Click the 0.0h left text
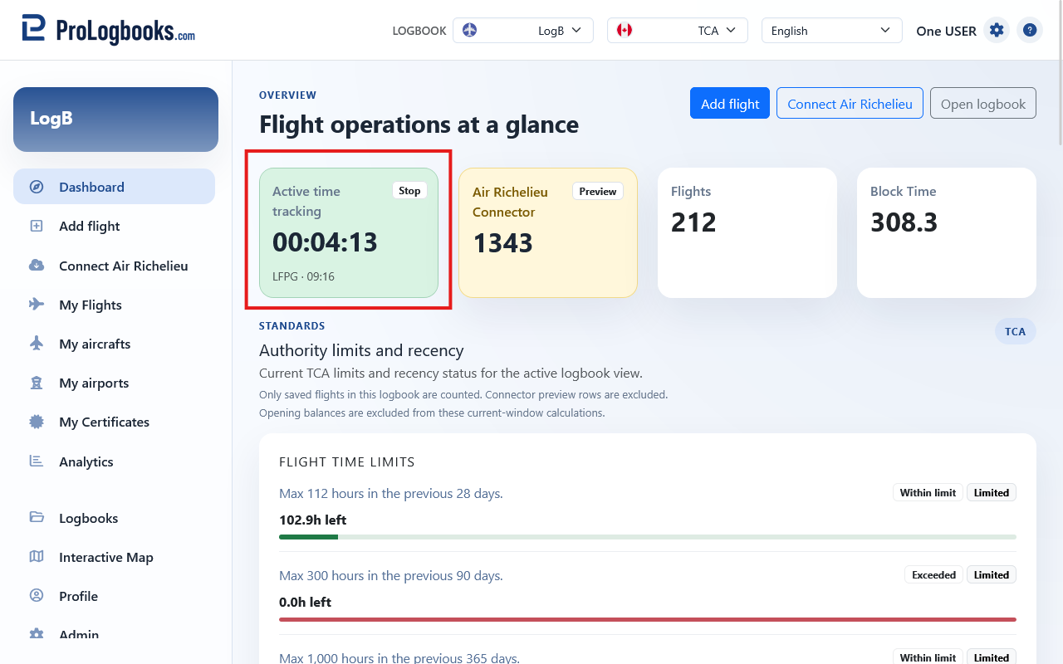Screen dimensions: 1063x664 point(305,602)
